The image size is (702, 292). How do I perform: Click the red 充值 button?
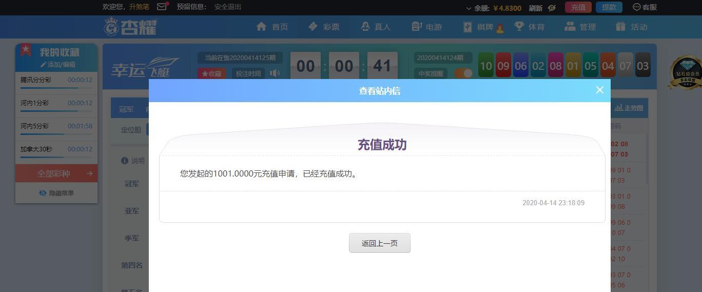pos(578,7)
